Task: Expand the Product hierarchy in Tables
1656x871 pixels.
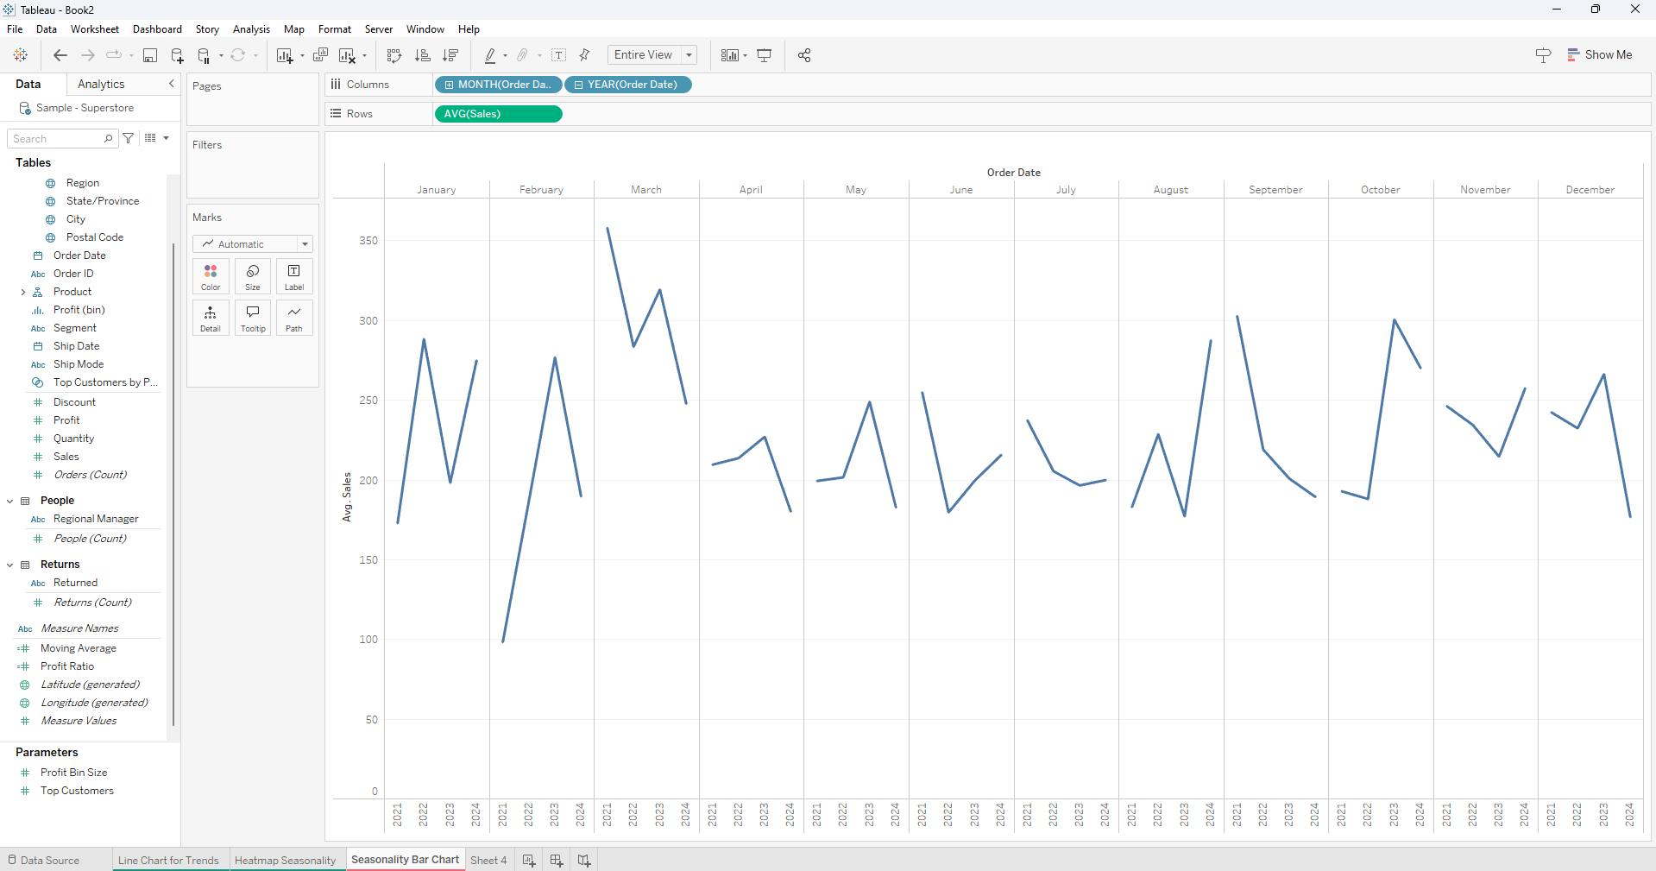Action: pos(23,293)
